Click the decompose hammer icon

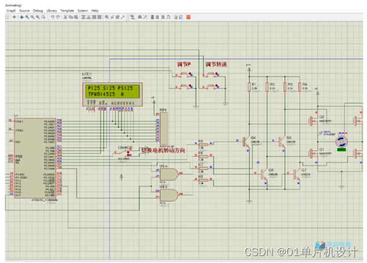123,17
